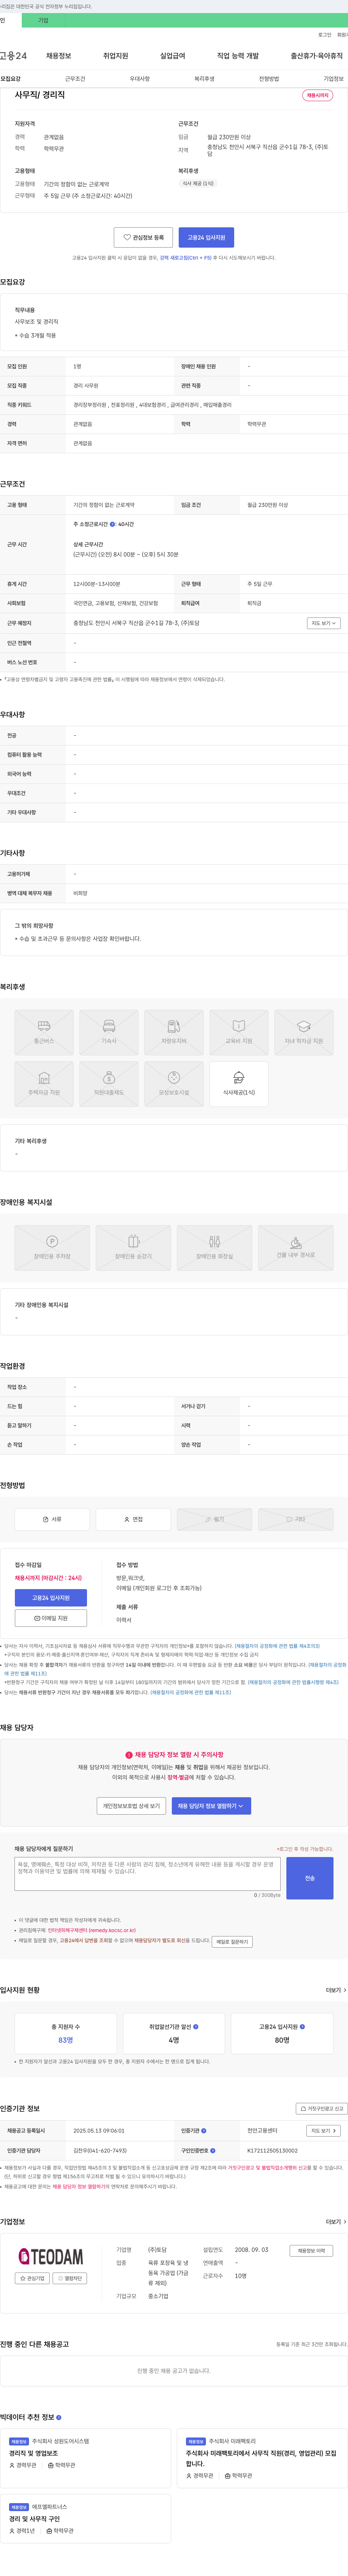Click the TEODAM company logo
This screenshot has height=2576, width=348.
point(51,2257)
